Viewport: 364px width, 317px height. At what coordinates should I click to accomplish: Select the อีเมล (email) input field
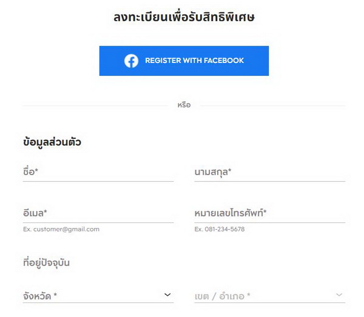[98, 213]
